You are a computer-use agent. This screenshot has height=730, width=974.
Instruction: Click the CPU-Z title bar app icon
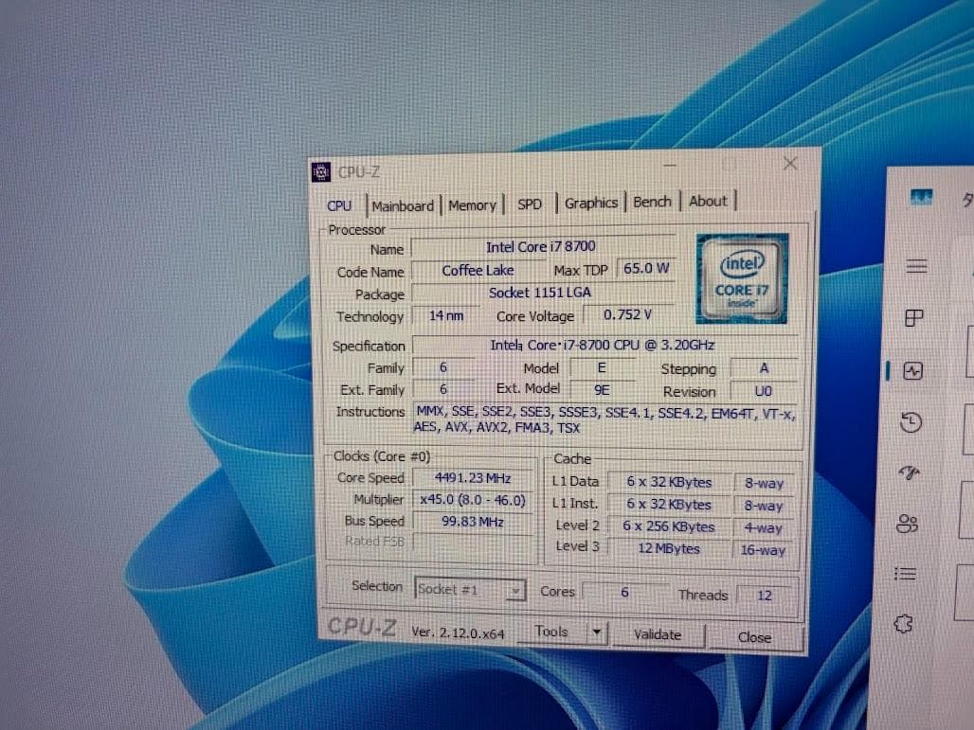click(321, 172)
